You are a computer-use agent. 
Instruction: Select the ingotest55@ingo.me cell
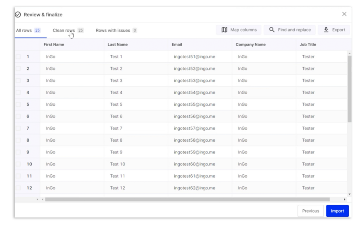200,104
